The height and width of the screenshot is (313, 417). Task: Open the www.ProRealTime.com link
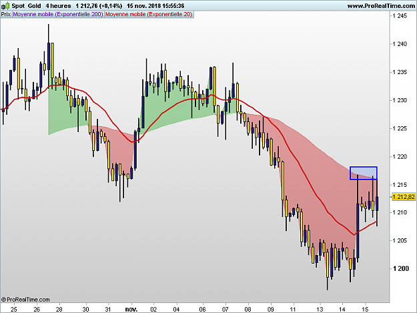coord(381,6)
